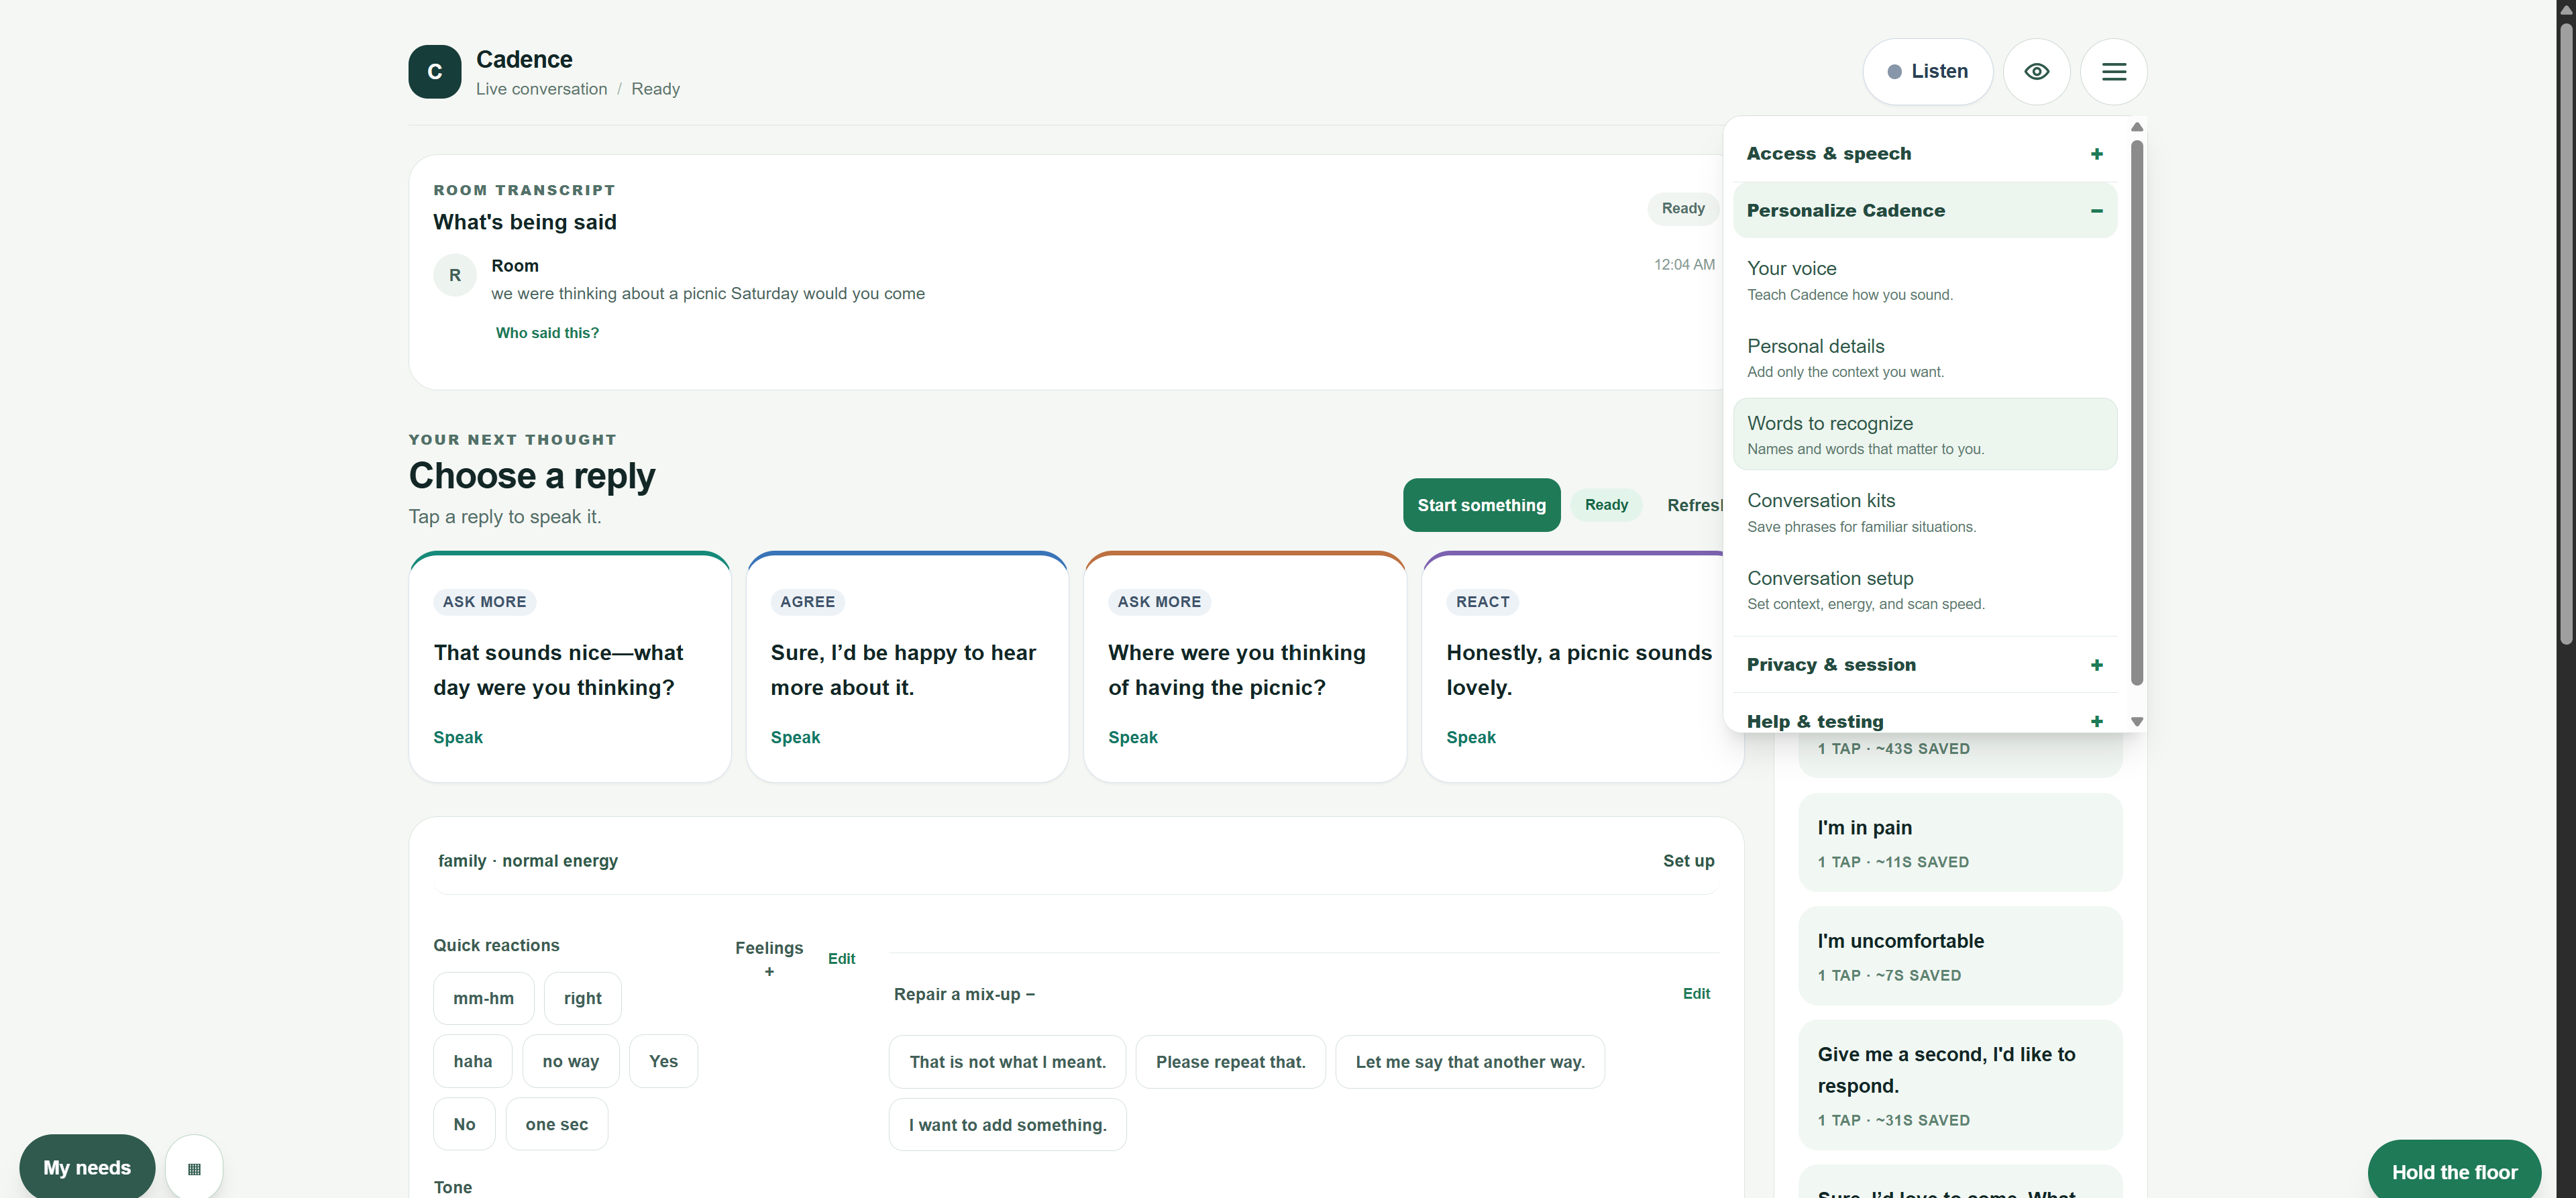The height and width of the screenshot is (1198, 2576).
Task: Tap 'Please repeat that.' phrase
Action: [x=1230, y=1062]
